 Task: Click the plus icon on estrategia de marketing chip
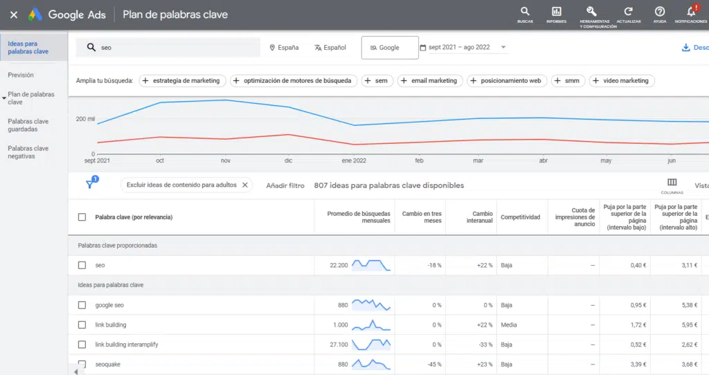[x=145, y=80]
